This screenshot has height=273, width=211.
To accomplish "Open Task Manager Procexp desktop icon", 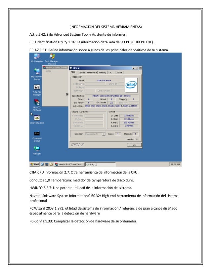I will point(52,59).
